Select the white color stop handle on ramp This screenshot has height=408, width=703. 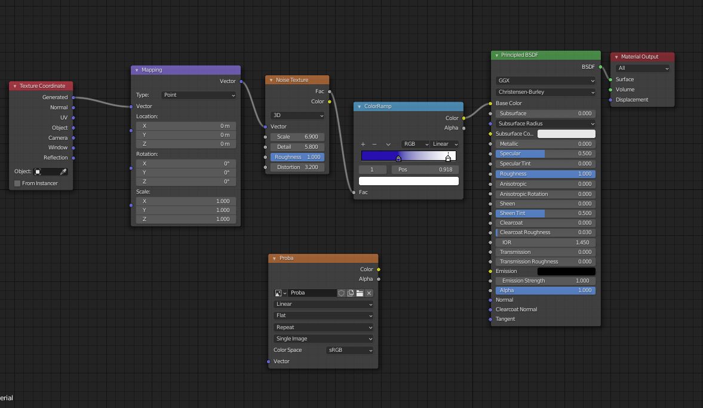449,158
